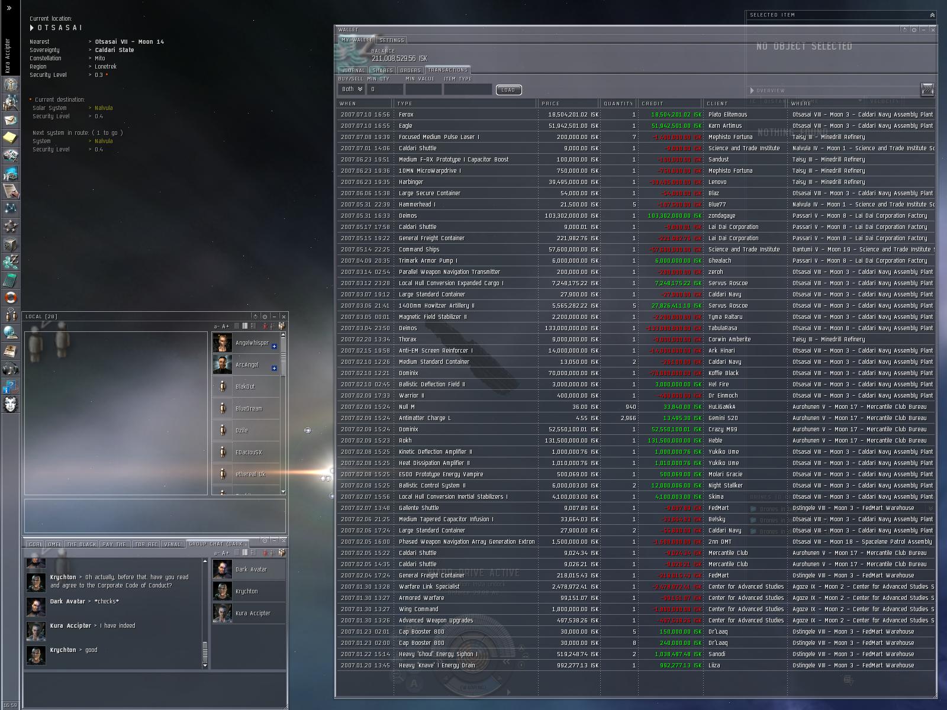Open the chat Channels icon

(10, 315)
